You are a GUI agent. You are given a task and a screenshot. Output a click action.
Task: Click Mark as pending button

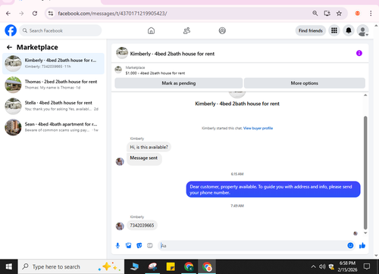tap(179, 83)
